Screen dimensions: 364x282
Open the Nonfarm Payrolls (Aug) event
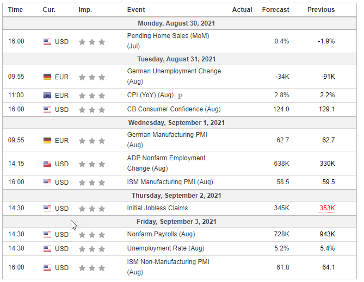pyautogui.click(x=161, y=234)
